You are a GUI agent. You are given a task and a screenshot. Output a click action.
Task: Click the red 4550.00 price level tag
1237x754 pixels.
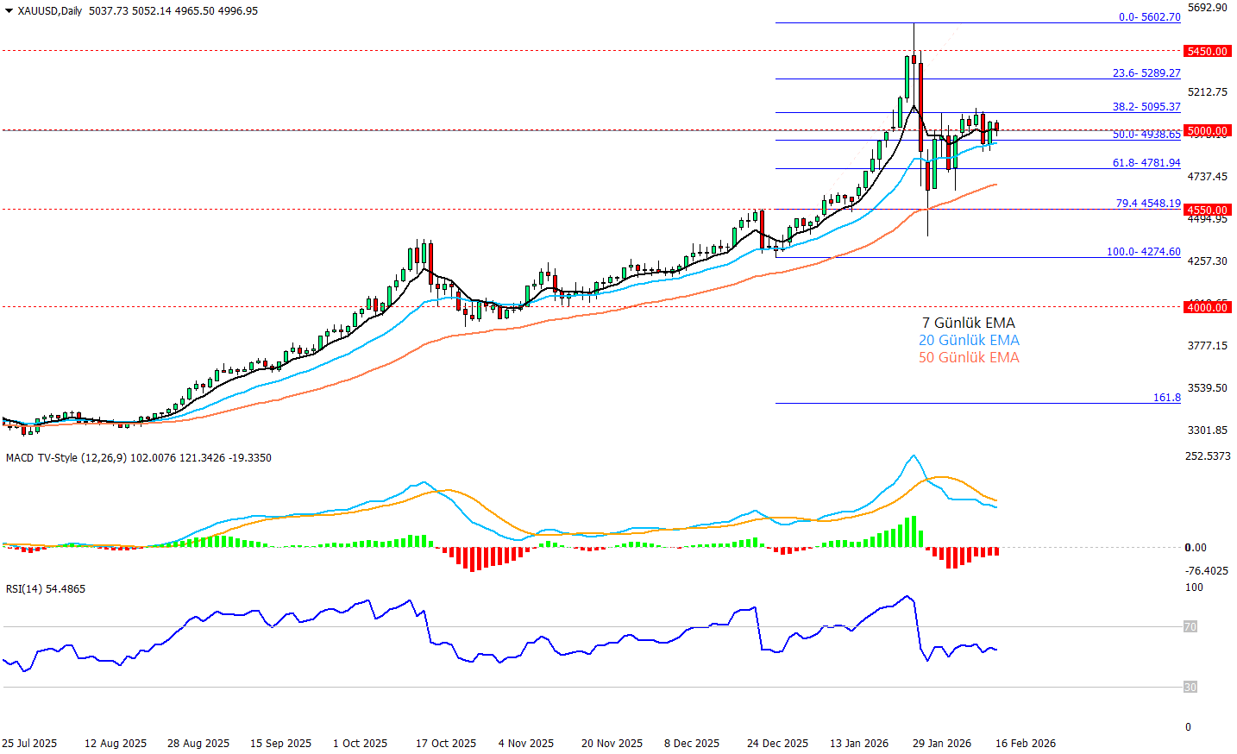(x=1207, y=210)
